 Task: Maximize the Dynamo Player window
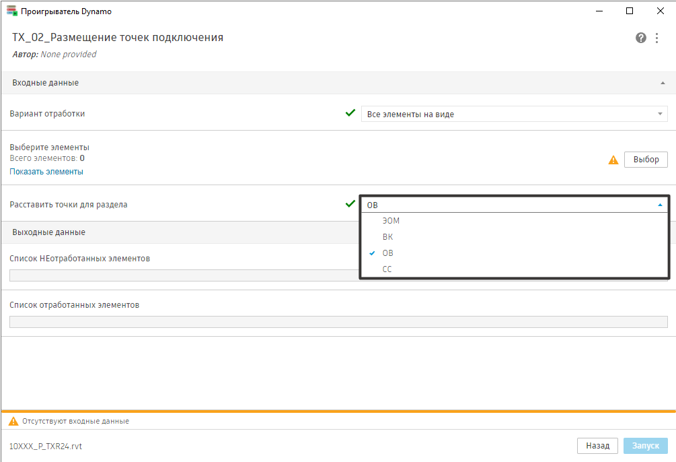(630, 11)
